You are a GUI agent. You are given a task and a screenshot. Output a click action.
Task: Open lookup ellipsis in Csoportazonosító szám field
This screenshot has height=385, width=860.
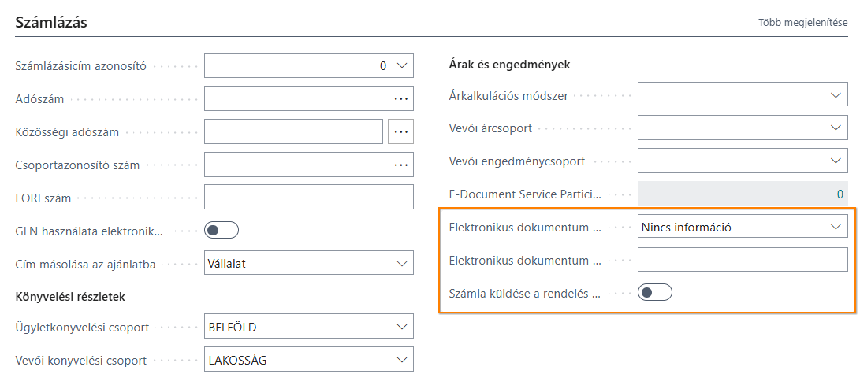pos(401,165)
